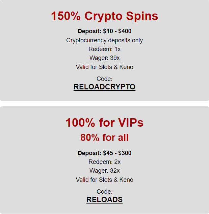Click Cryptocurrency deposits only text

point(105,40)
